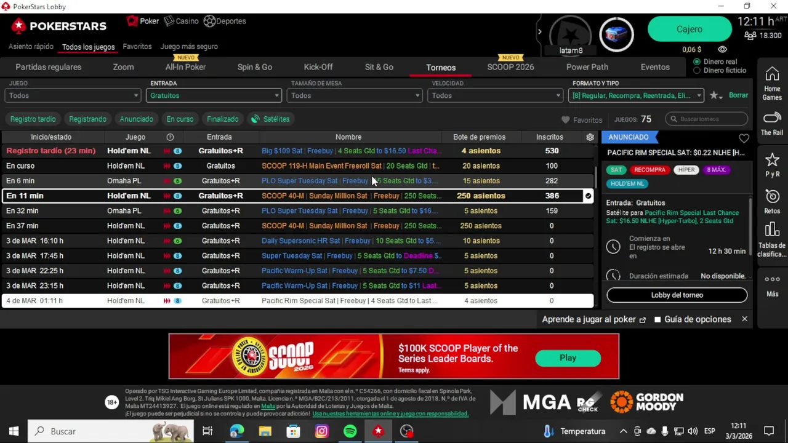Select Asiento rápido menu
This screenshot has height=443, width=788.
click(31, 47)
